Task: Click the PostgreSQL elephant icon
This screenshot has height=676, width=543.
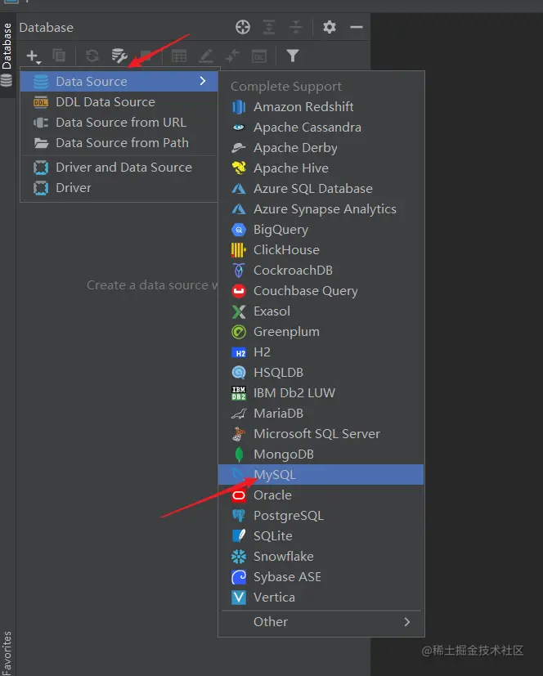Action: click(239, 516)
